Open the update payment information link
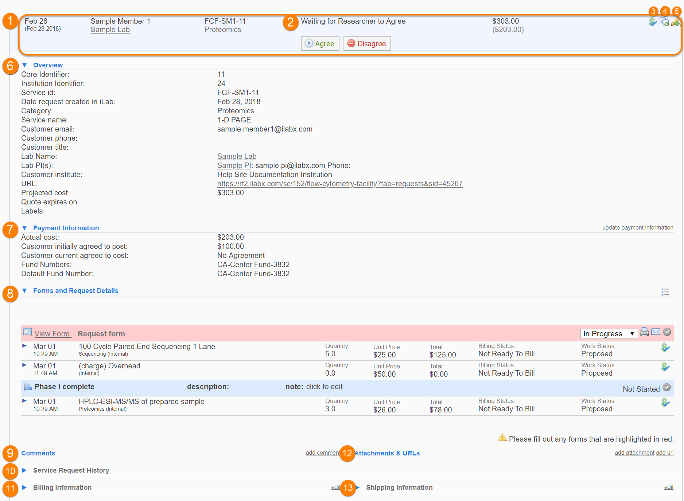 tap(637, 228)
